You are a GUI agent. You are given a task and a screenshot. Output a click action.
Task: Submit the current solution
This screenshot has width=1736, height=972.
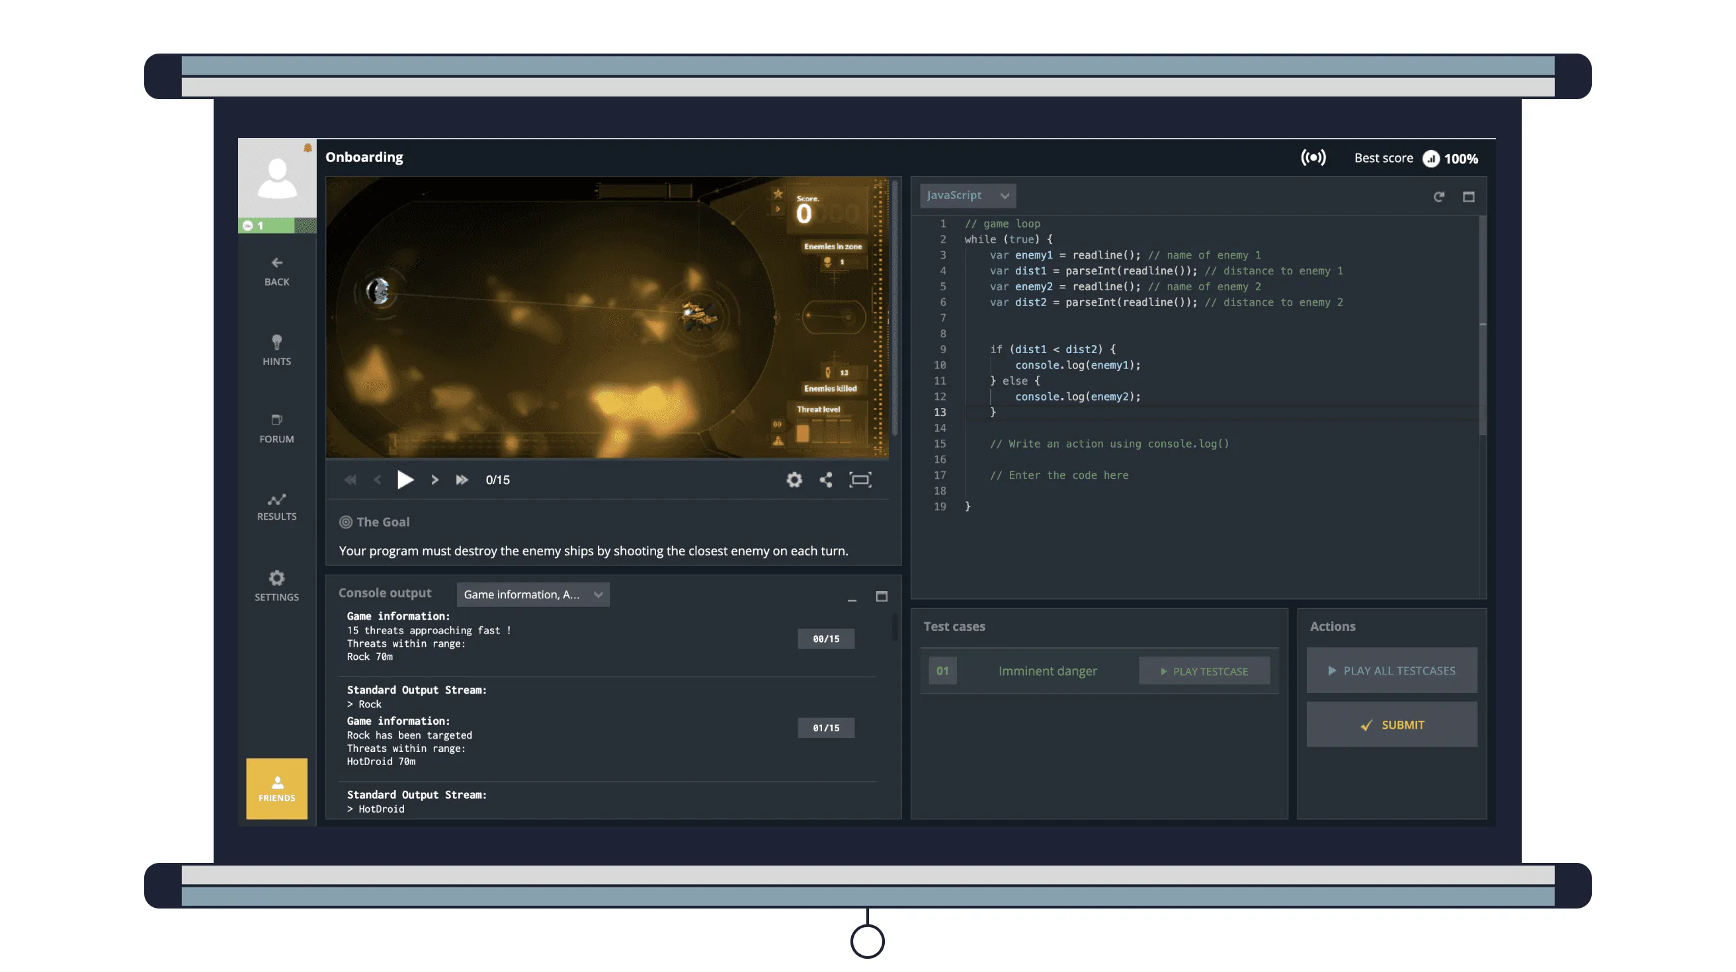coord(1391,725)
